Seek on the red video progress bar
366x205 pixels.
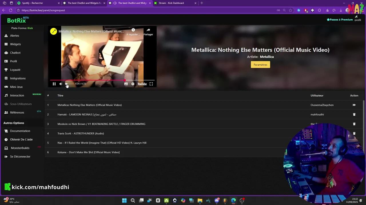(102, 80)
